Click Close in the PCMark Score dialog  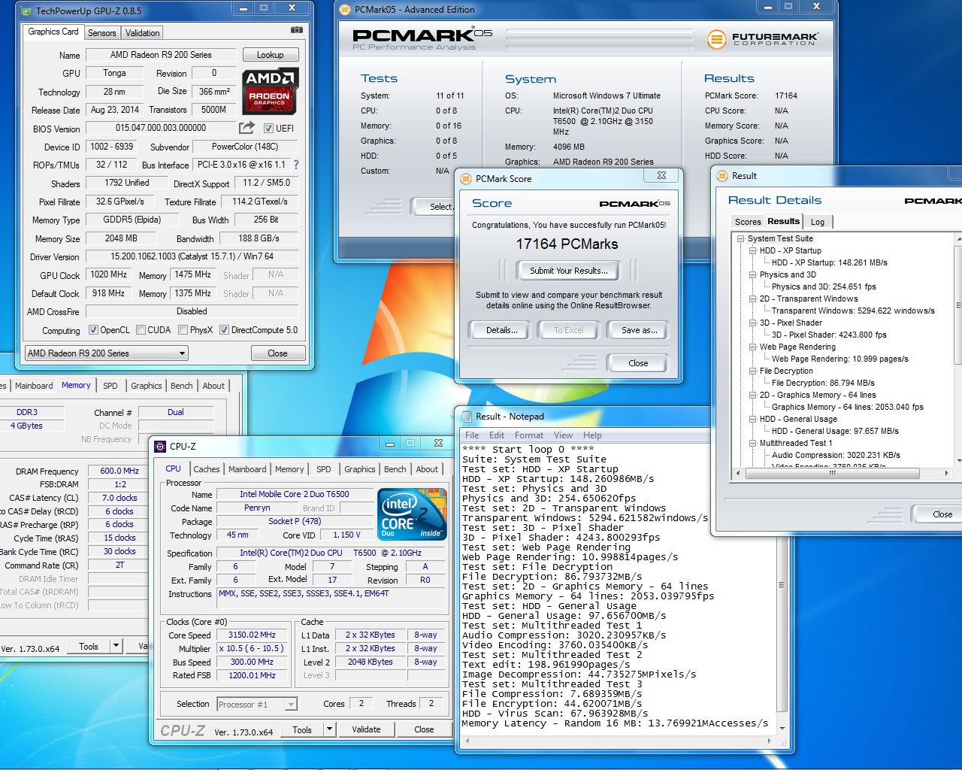pos(638,363)
